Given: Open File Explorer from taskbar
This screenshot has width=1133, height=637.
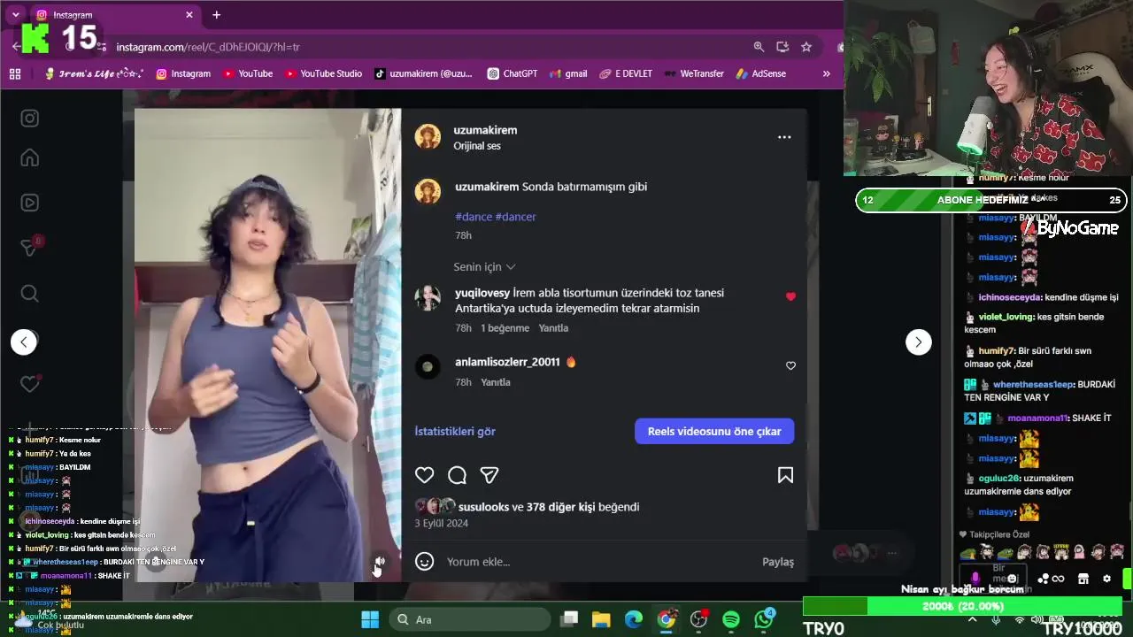Looking at the screenshot, I should click(x=601, y=619).
